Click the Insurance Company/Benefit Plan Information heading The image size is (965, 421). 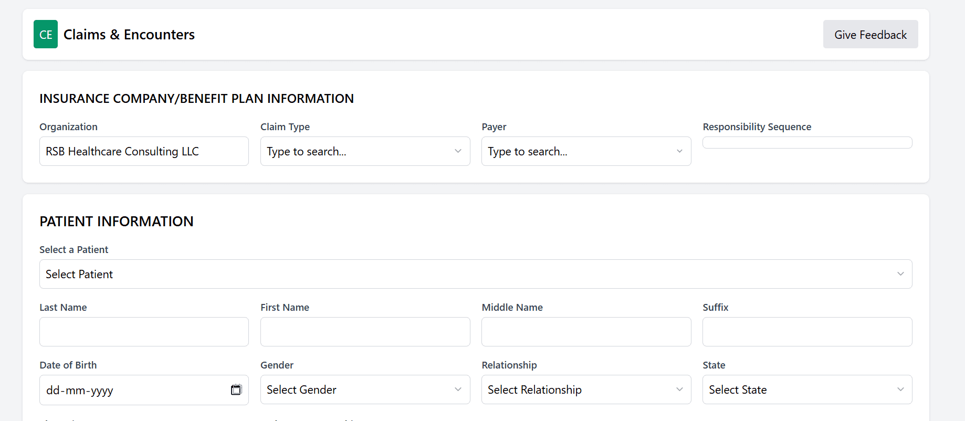click(196, 99)
